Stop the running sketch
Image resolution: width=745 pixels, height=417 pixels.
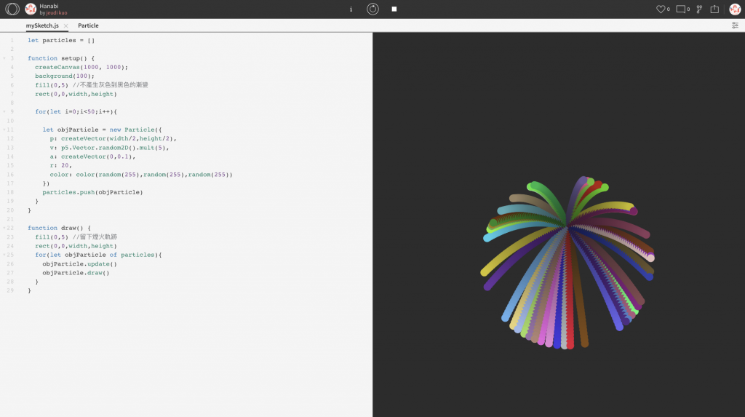(394, 9)
